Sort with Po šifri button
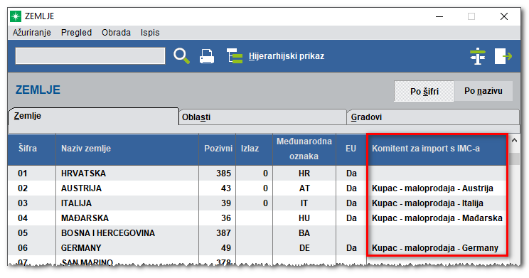The width and height of the screenshot is (529, 278). point(424,91)
